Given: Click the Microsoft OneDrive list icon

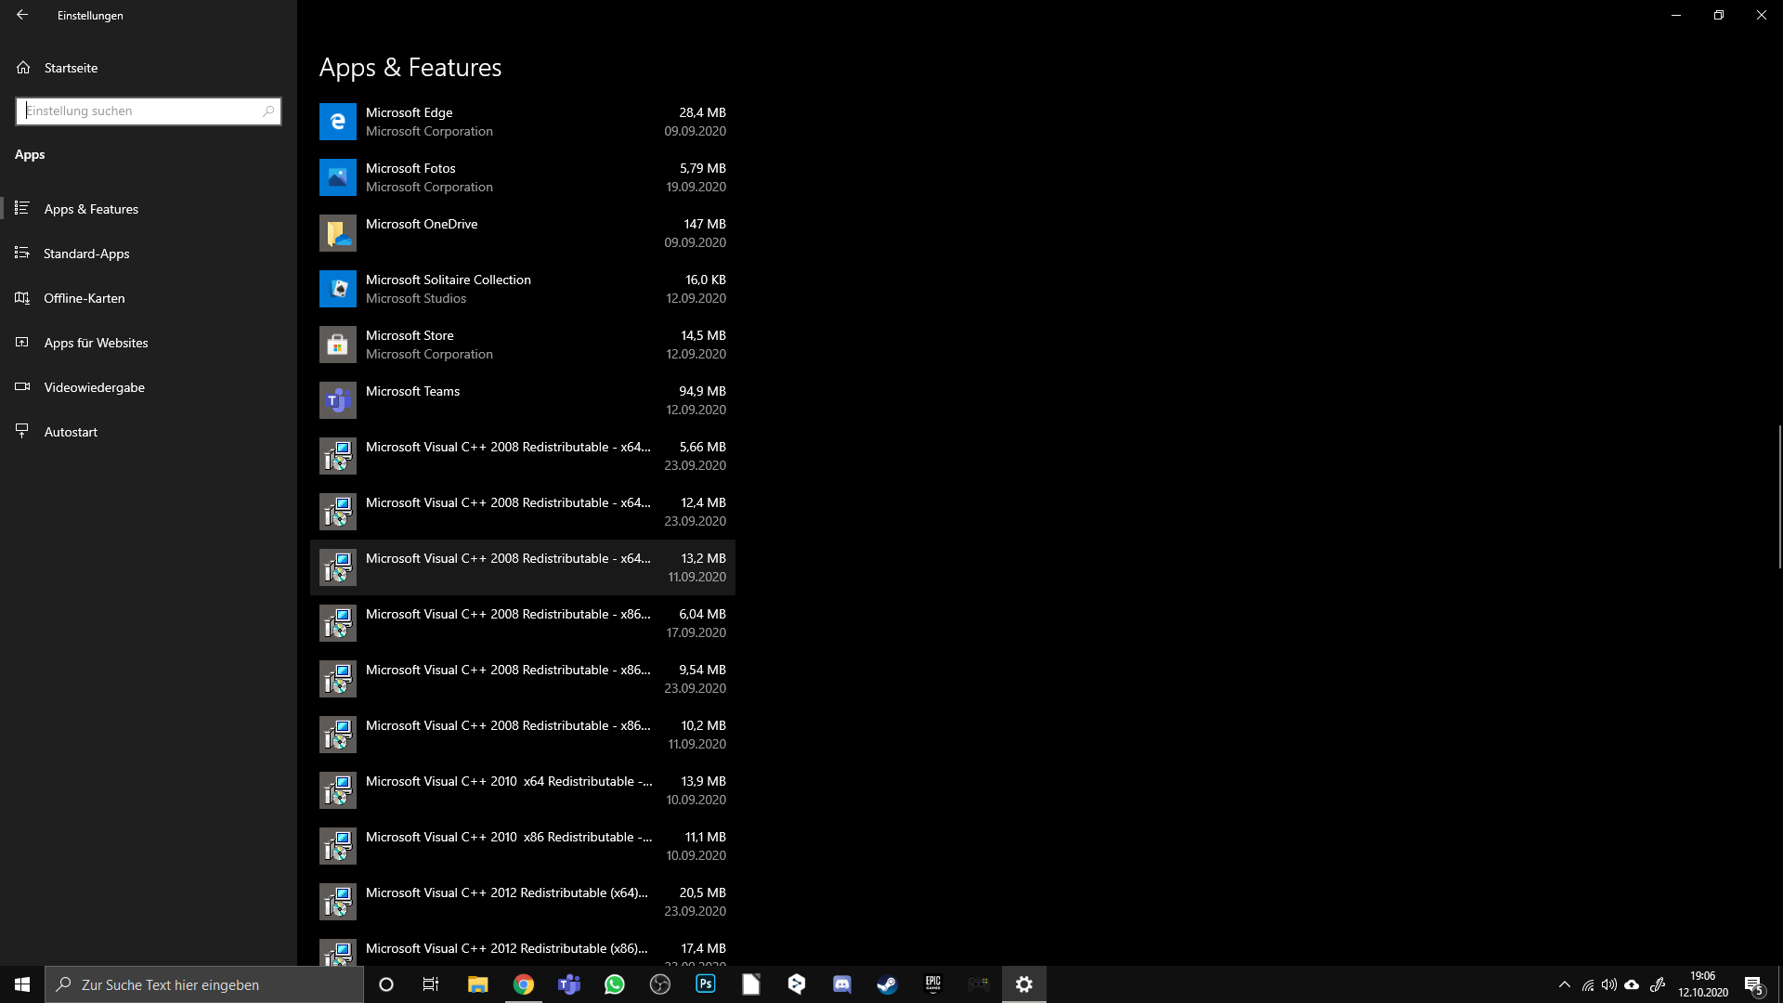Looking at the screenshot, I should click(337, 233).
